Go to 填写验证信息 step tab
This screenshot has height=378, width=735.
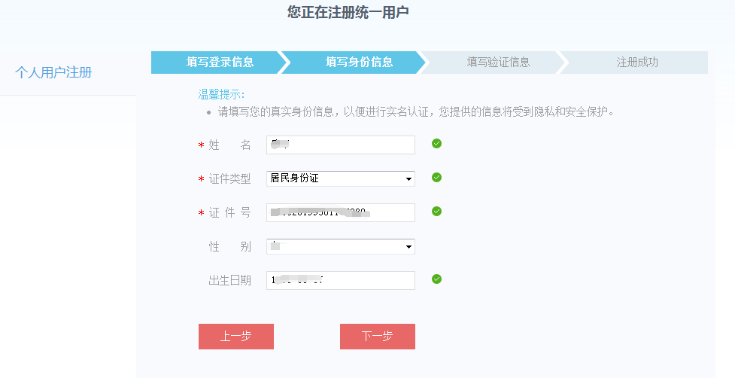click(x=498, y=62)
